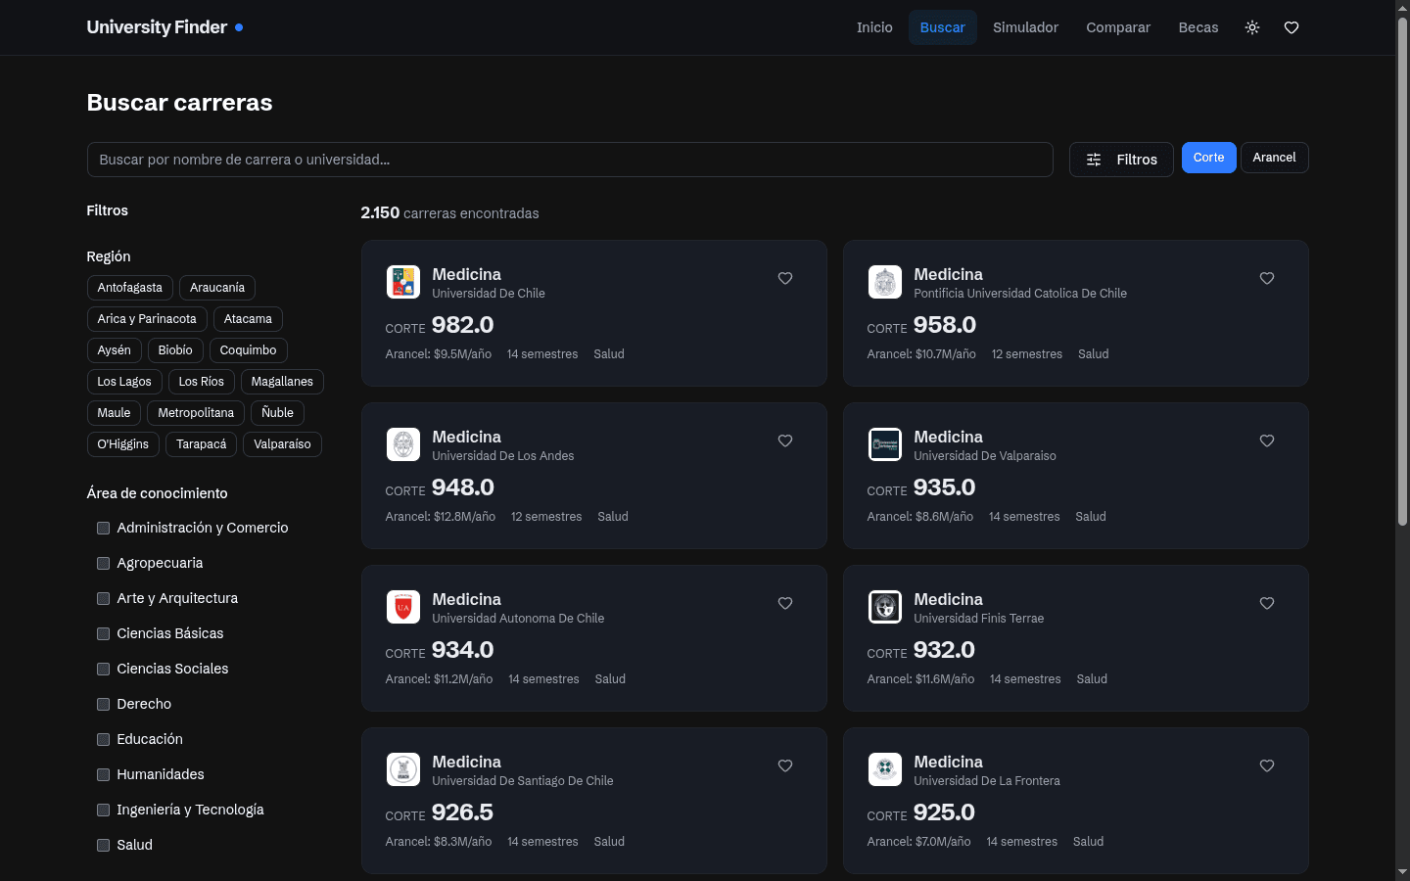This screenshot has width=1410, height=881.
Task: Favorite Medicina at Pontificia Universidad Catolica
Action: 1267,278
